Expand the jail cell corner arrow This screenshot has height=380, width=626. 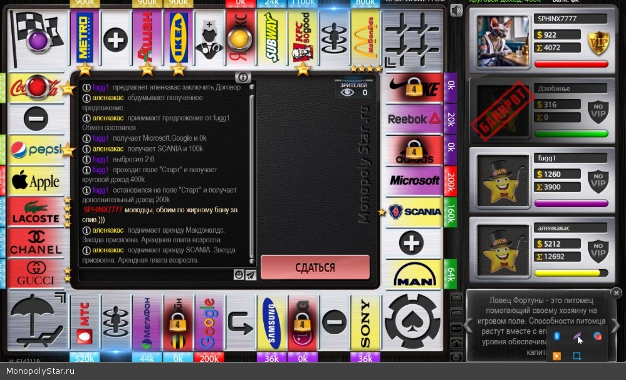pyautogui.click(x=390, y=62)
